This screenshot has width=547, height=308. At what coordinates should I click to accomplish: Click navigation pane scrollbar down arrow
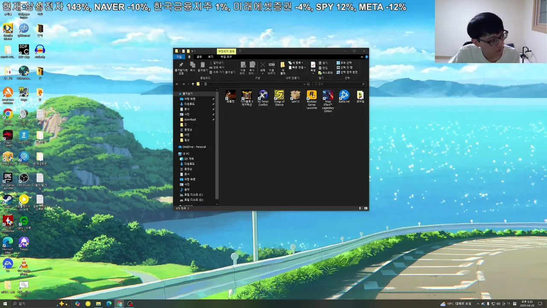217,204
